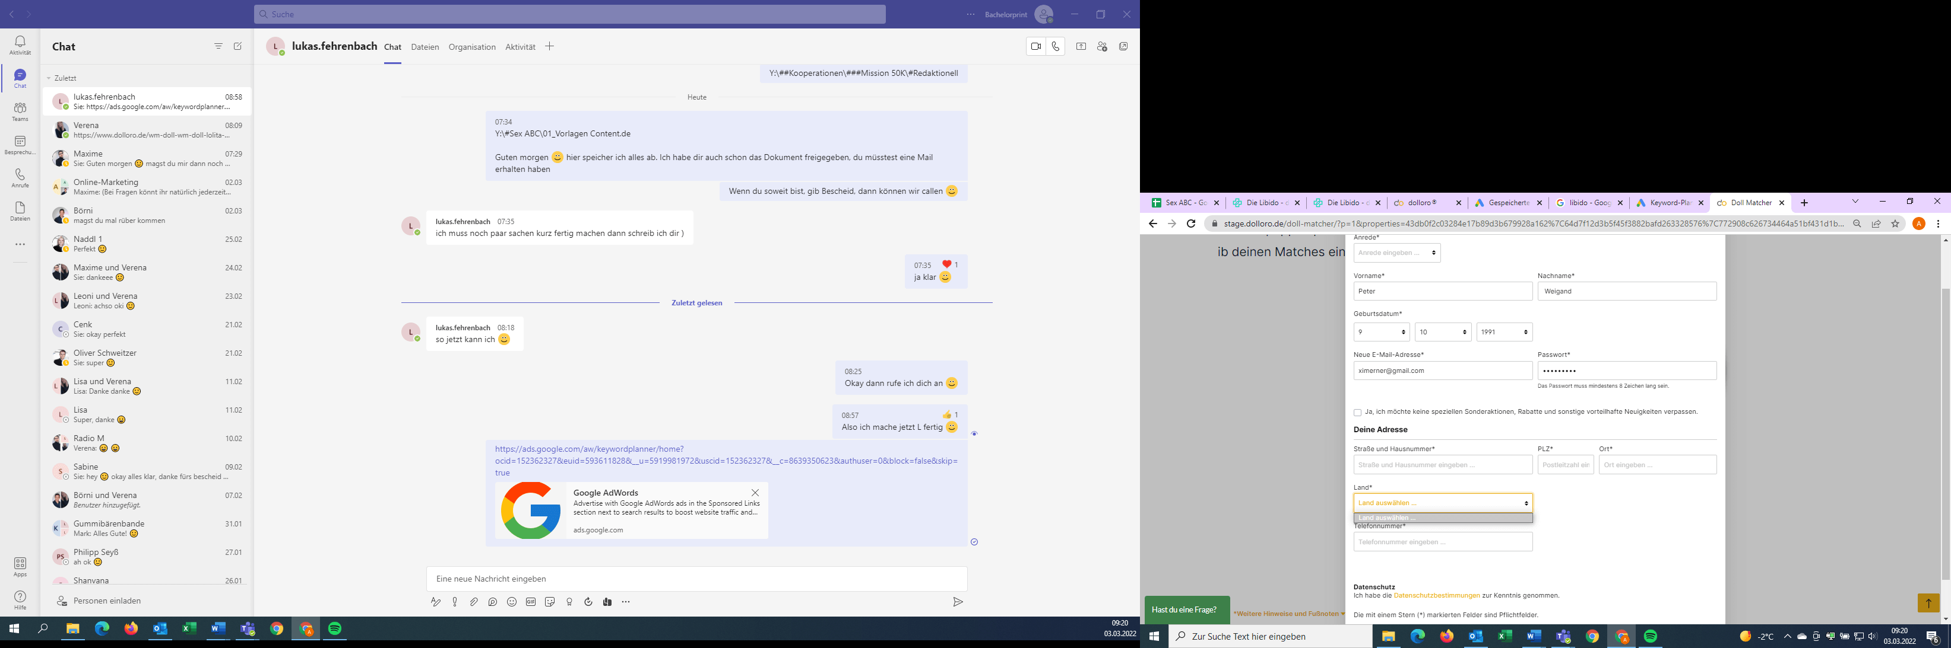Viewport: 1951px width, 648px height.
Task: Open Apps in Teams sidebar
Action: [x=20, y=567]
